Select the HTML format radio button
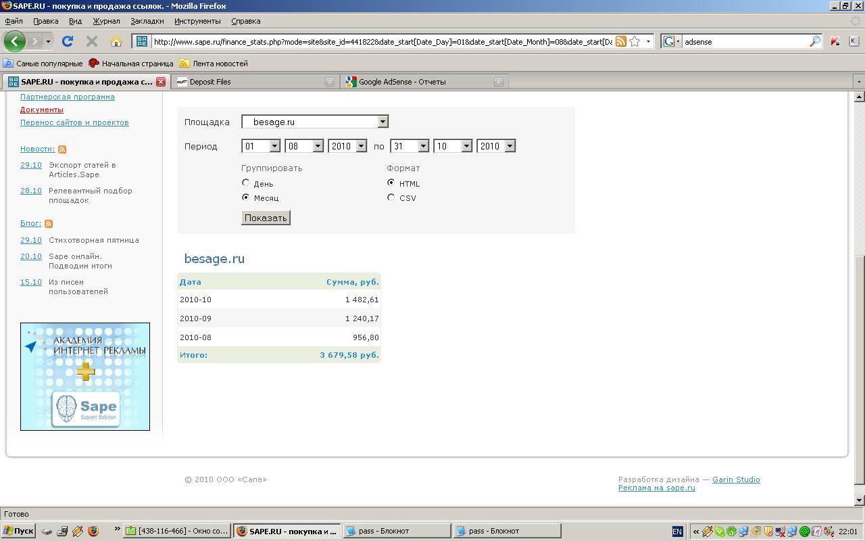Viewport: 865px width, 541px height. tap(391, 183)
